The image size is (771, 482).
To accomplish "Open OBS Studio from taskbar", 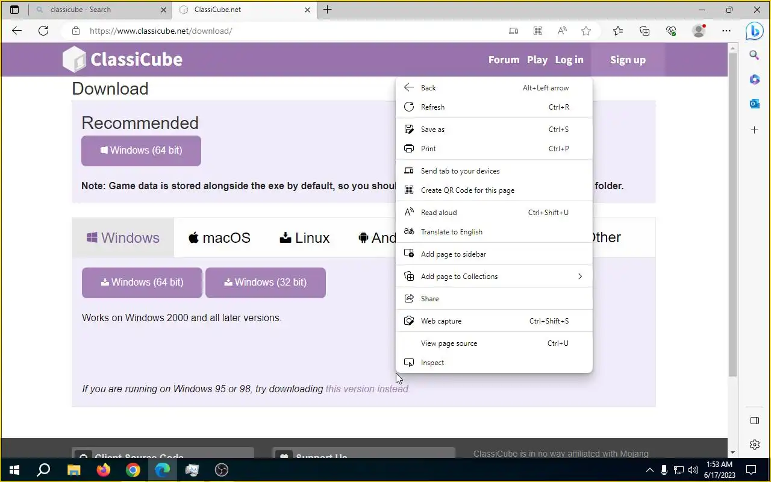I will pos(222,470).
